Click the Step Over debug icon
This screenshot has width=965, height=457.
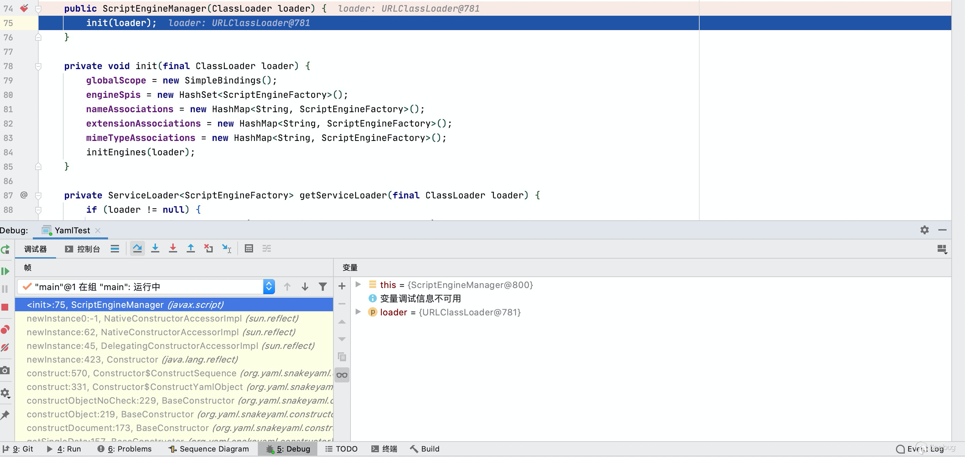pyautogui.click(x=137, y=249)
